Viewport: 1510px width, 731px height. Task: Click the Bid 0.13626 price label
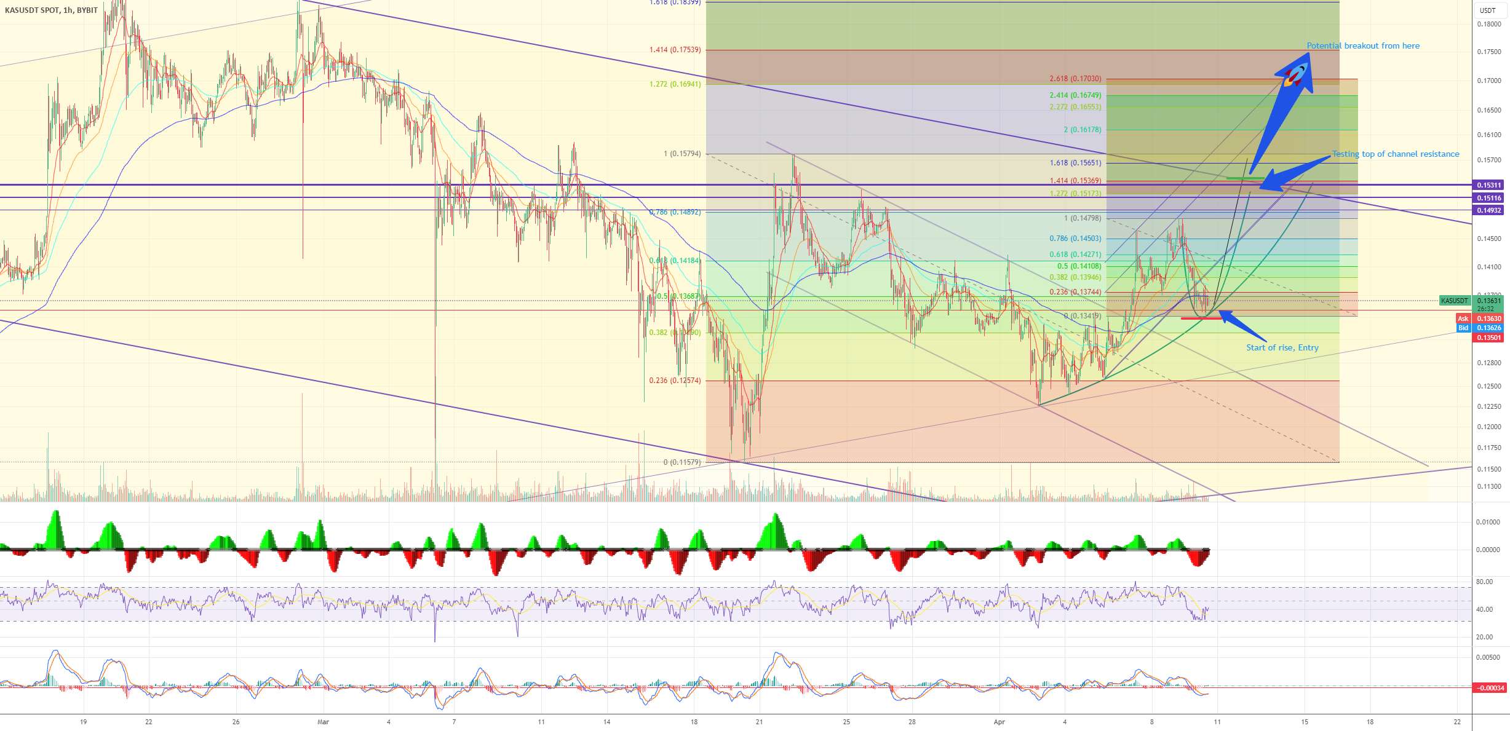coord(1480,328)
